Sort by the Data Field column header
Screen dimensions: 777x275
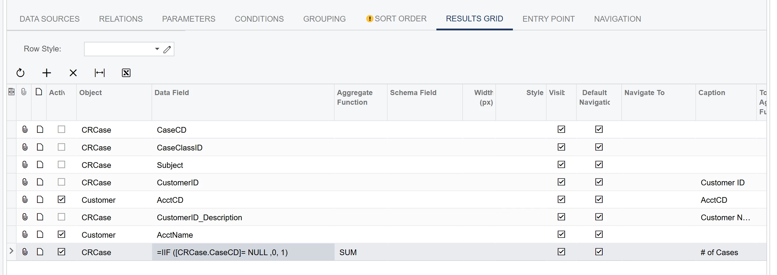(172, 92)
